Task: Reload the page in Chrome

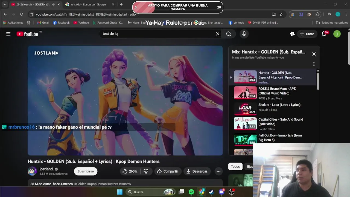Action: pyautogui.click(x=22, y=14)
